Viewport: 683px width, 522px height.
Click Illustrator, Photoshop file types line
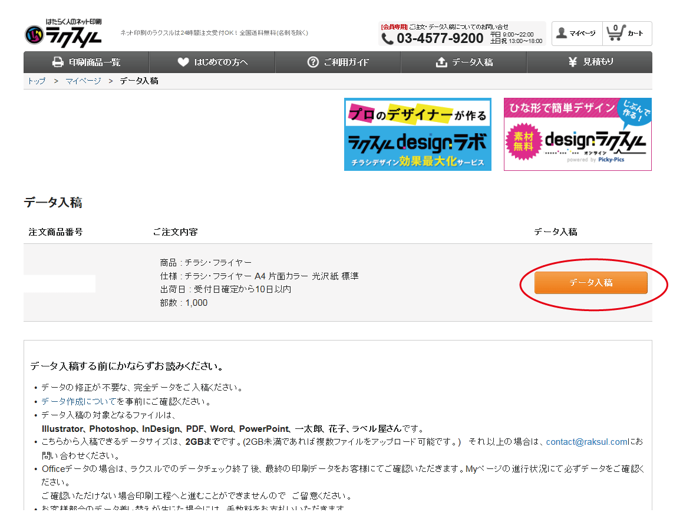233,429
